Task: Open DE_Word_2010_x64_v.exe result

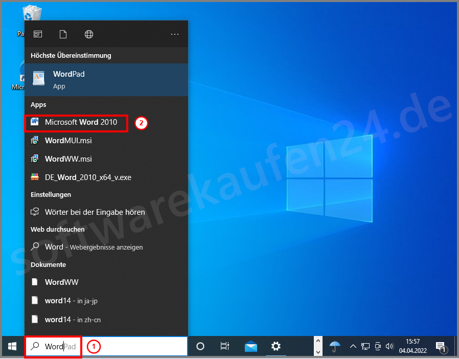Action: tap(106, 177)
